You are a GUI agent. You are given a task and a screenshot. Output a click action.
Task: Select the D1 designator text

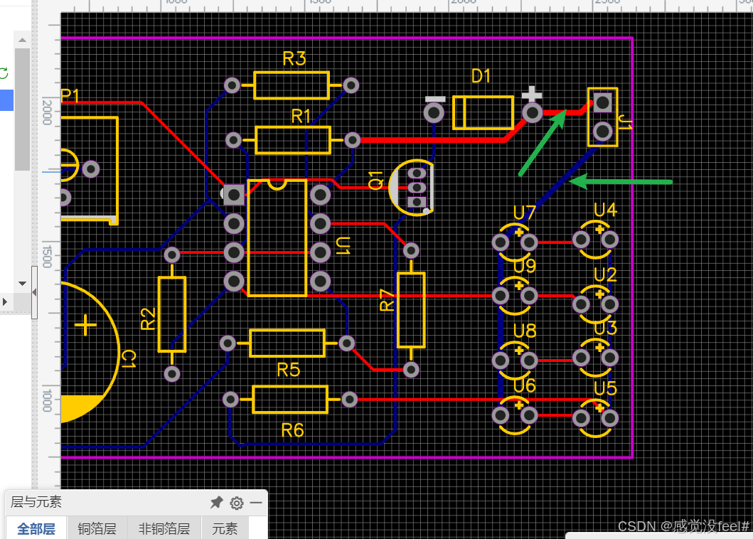click(481, 76)
